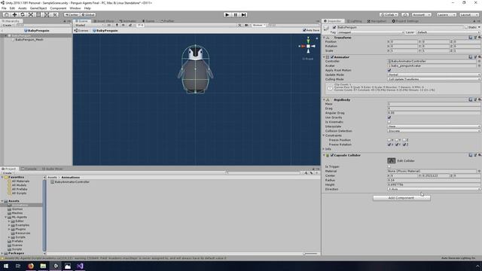Image resolution: width=482 pixels, height=271 pixels.
Task: Select the Move tool in toolbar
Action: click(x=14, y=15)
